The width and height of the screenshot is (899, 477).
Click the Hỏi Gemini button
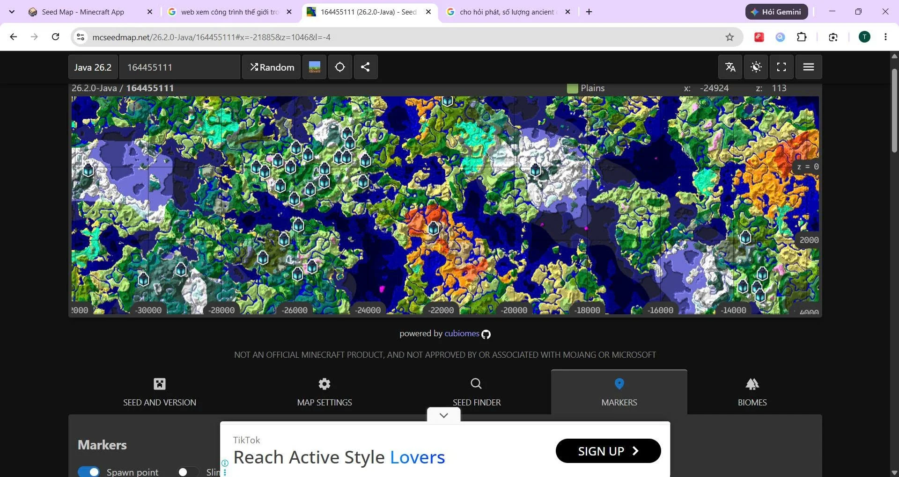776,12
